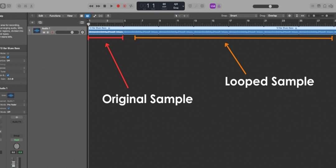Open the Quantize Off dropdown in inspector
The height and width of the screenshot is (168, 336).
[16, 61]
